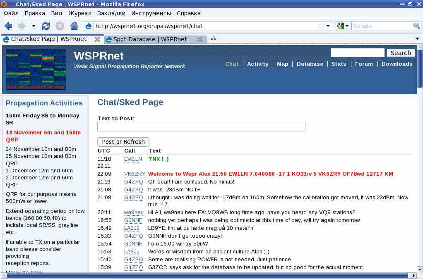The image size is (423, 279).
Task: Open the VK6ZRY callsign link
Action: [135, 174]
